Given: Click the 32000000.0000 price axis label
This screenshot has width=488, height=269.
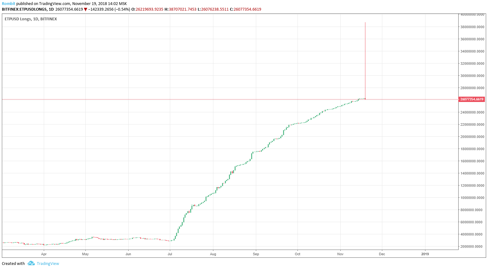Looking at the screenshot, I should pyautogui.click(x=472, y=63).
